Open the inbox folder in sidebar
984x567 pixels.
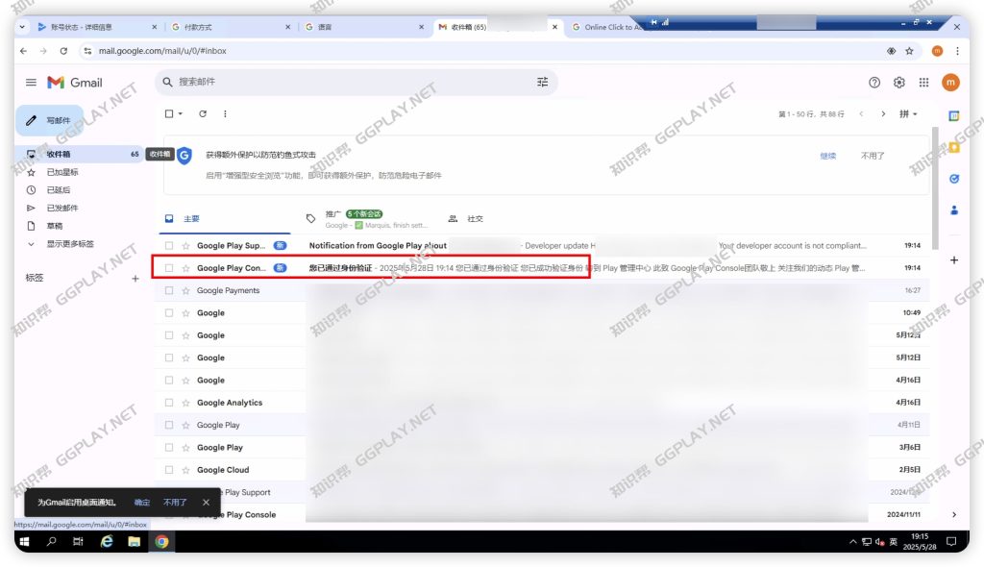81,154
